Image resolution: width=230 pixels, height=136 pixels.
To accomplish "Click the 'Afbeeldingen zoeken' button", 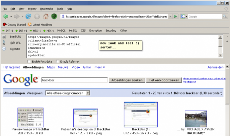I will click(x=127, y=80).
